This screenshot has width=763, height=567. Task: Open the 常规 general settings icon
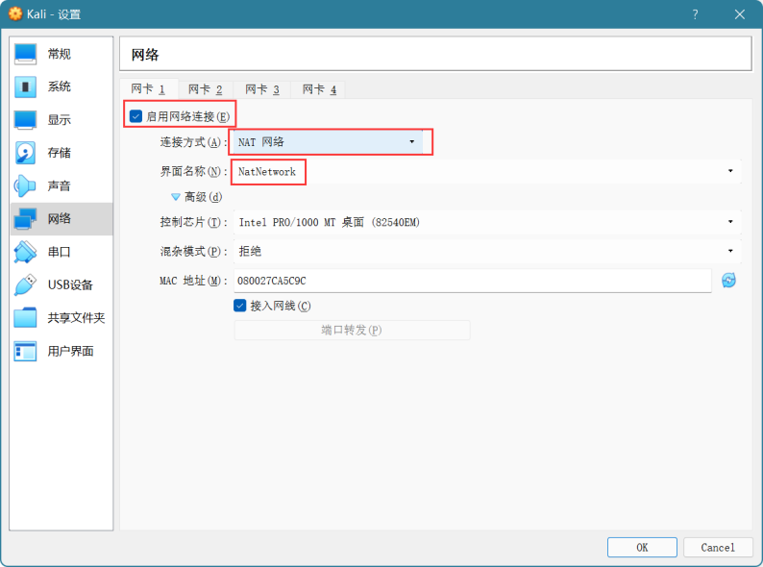pyautogui.click(x=25, y=54)
